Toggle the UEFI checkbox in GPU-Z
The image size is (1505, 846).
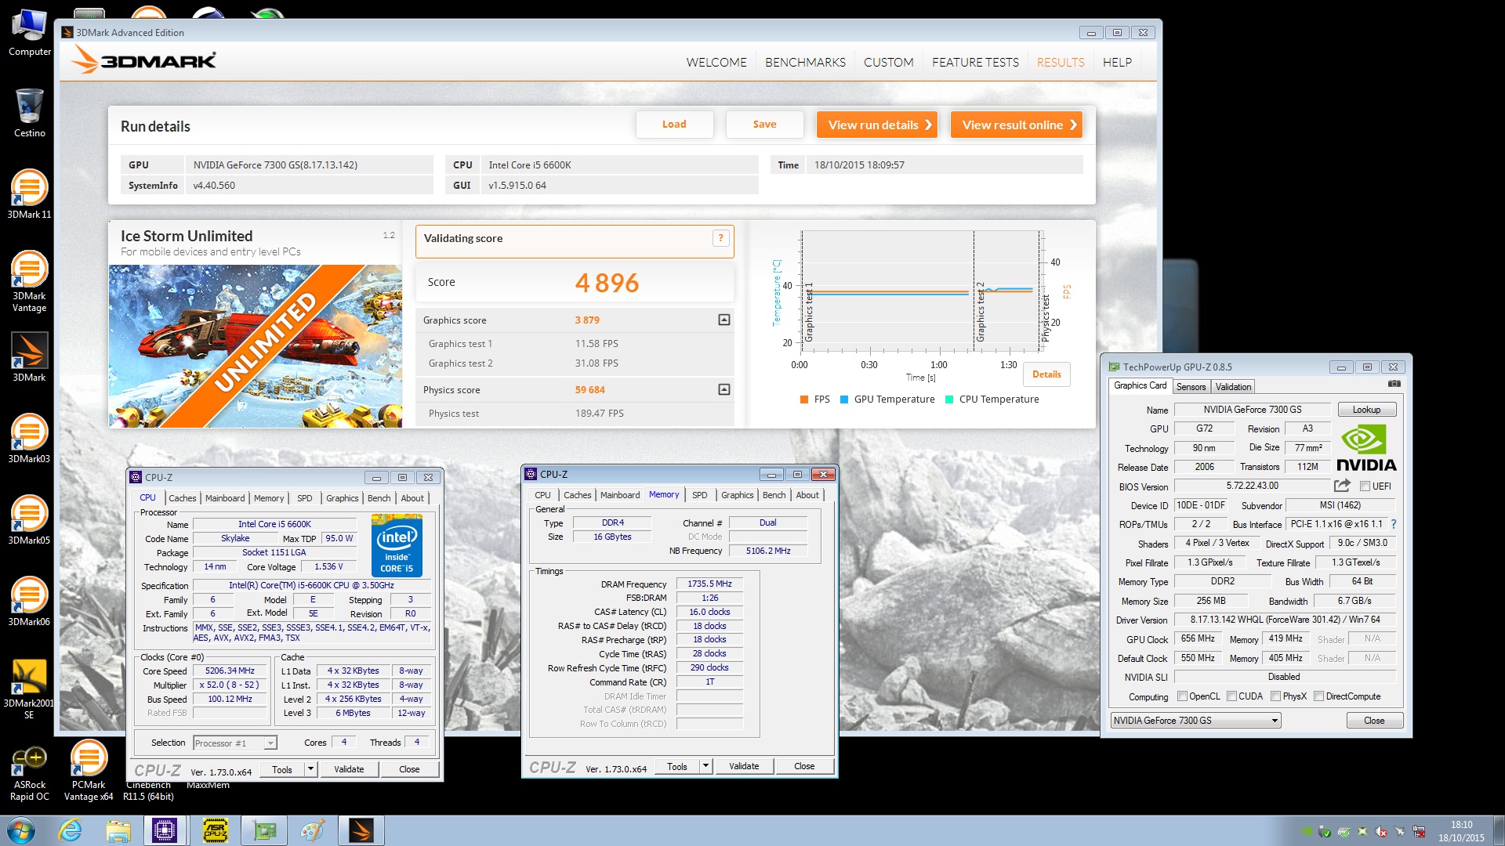click(1365, 486)
